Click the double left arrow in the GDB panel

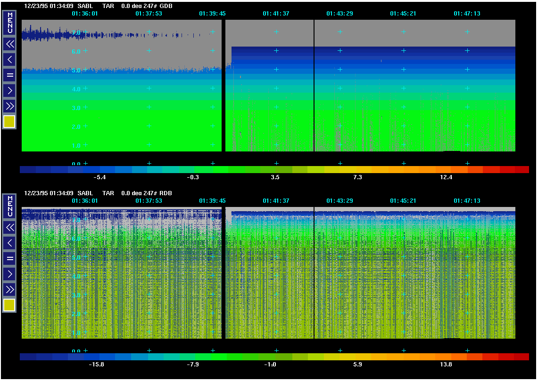pyautogui.click(x=9, y=44)
